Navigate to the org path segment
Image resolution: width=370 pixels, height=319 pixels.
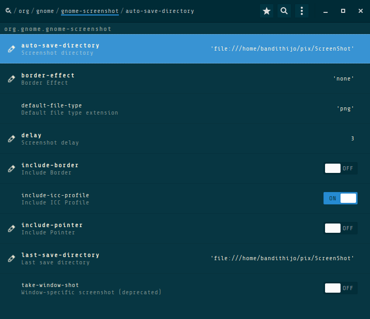(24, 11)
